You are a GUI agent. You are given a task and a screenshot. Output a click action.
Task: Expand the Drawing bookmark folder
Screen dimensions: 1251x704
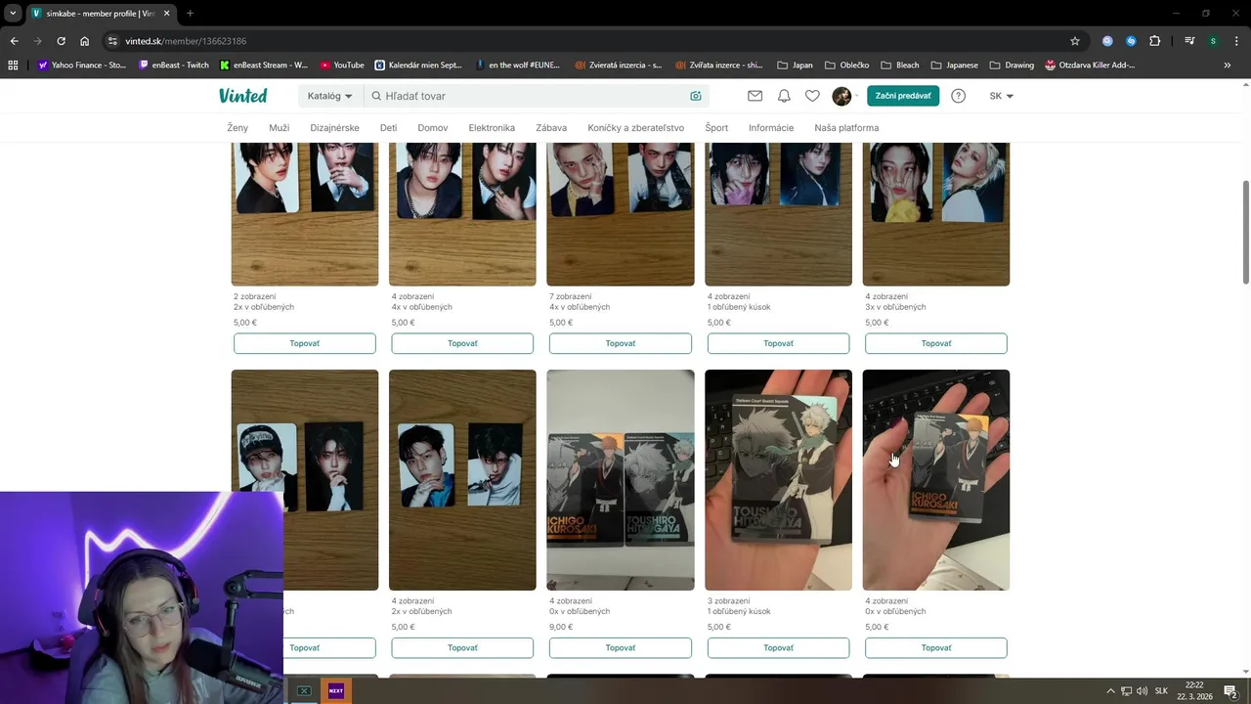(x=1012, y=66)
